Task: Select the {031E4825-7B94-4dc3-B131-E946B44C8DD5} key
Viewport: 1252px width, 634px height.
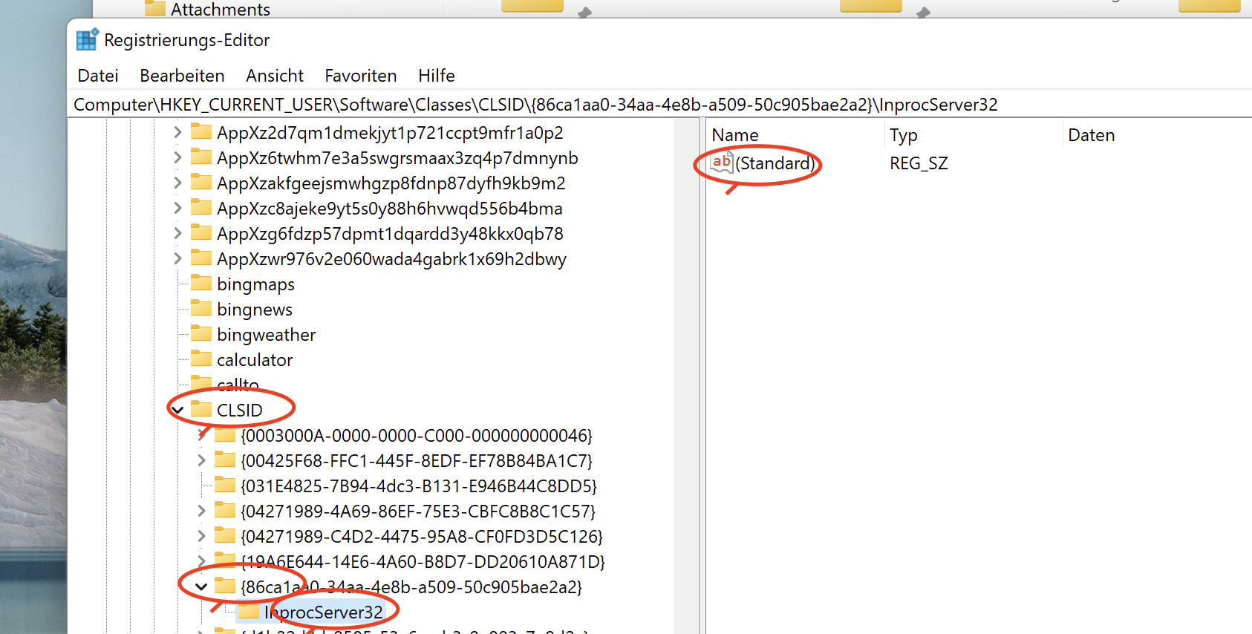Action: 418,486
